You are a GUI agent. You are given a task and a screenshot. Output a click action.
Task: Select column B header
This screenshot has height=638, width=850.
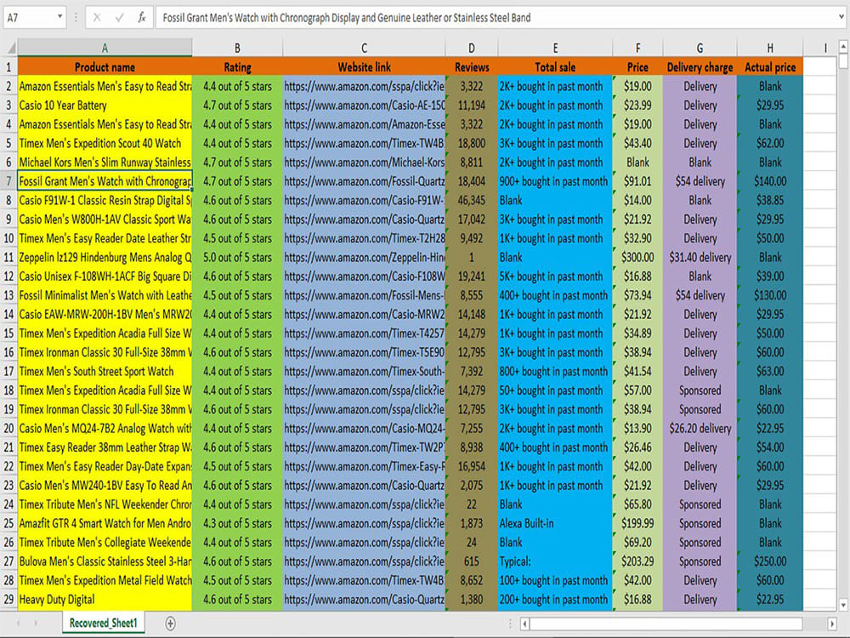pyautogui.click(x=237, y=48)
